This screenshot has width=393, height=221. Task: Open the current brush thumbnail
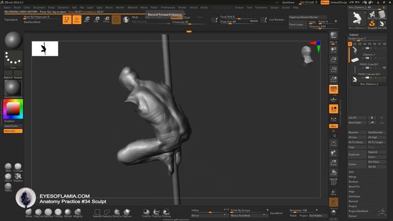[13, 40]
